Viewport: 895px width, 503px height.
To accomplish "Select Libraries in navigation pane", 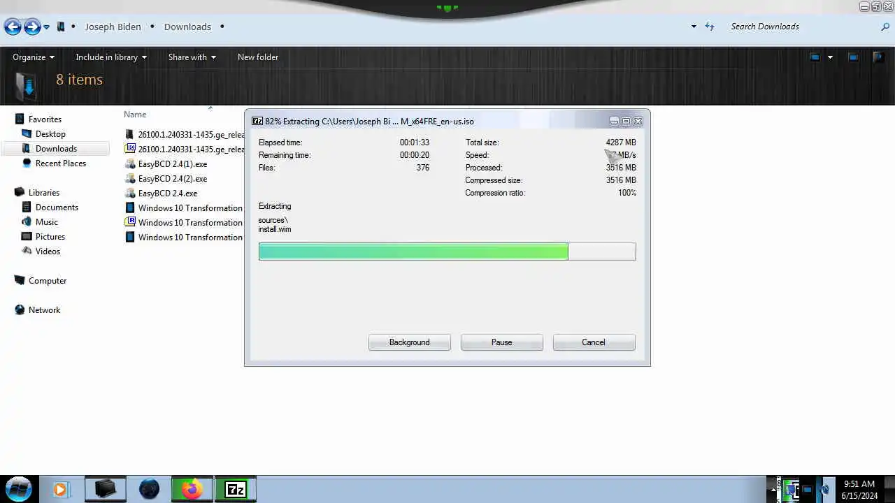I will click(x=44, y=193).
